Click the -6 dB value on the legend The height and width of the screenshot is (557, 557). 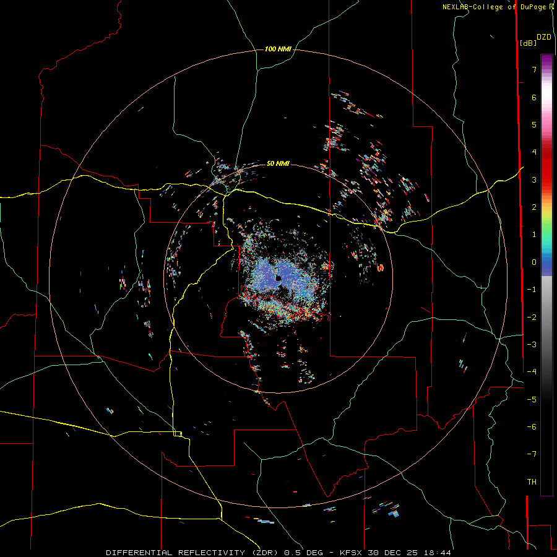tap(532, 427)
